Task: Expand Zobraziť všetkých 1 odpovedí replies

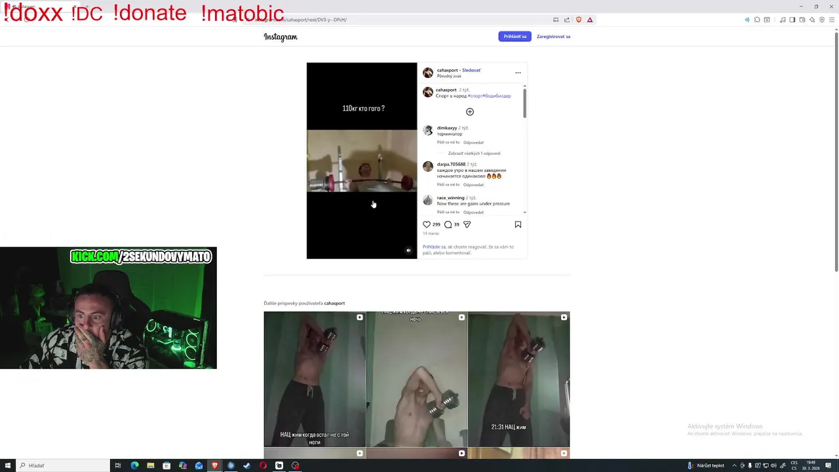Action: 475,153
